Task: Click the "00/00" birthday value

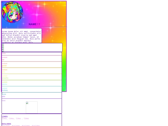Action: [4, 94]
